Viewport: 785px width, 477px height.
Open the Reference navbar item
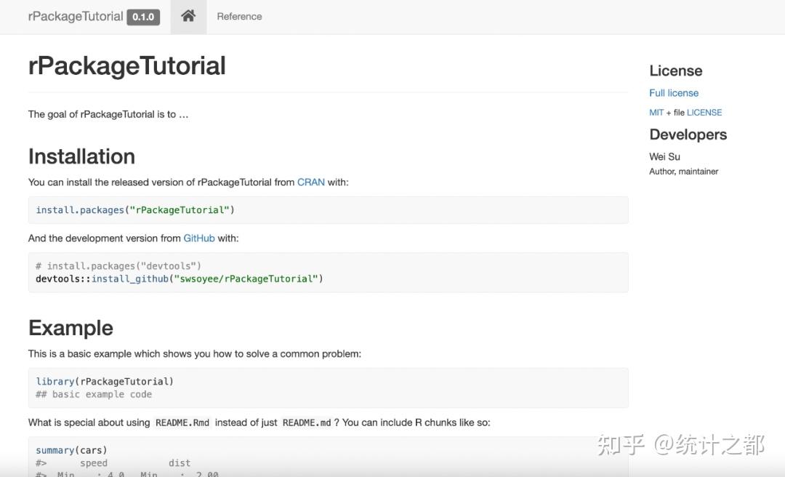coord(239,16)
